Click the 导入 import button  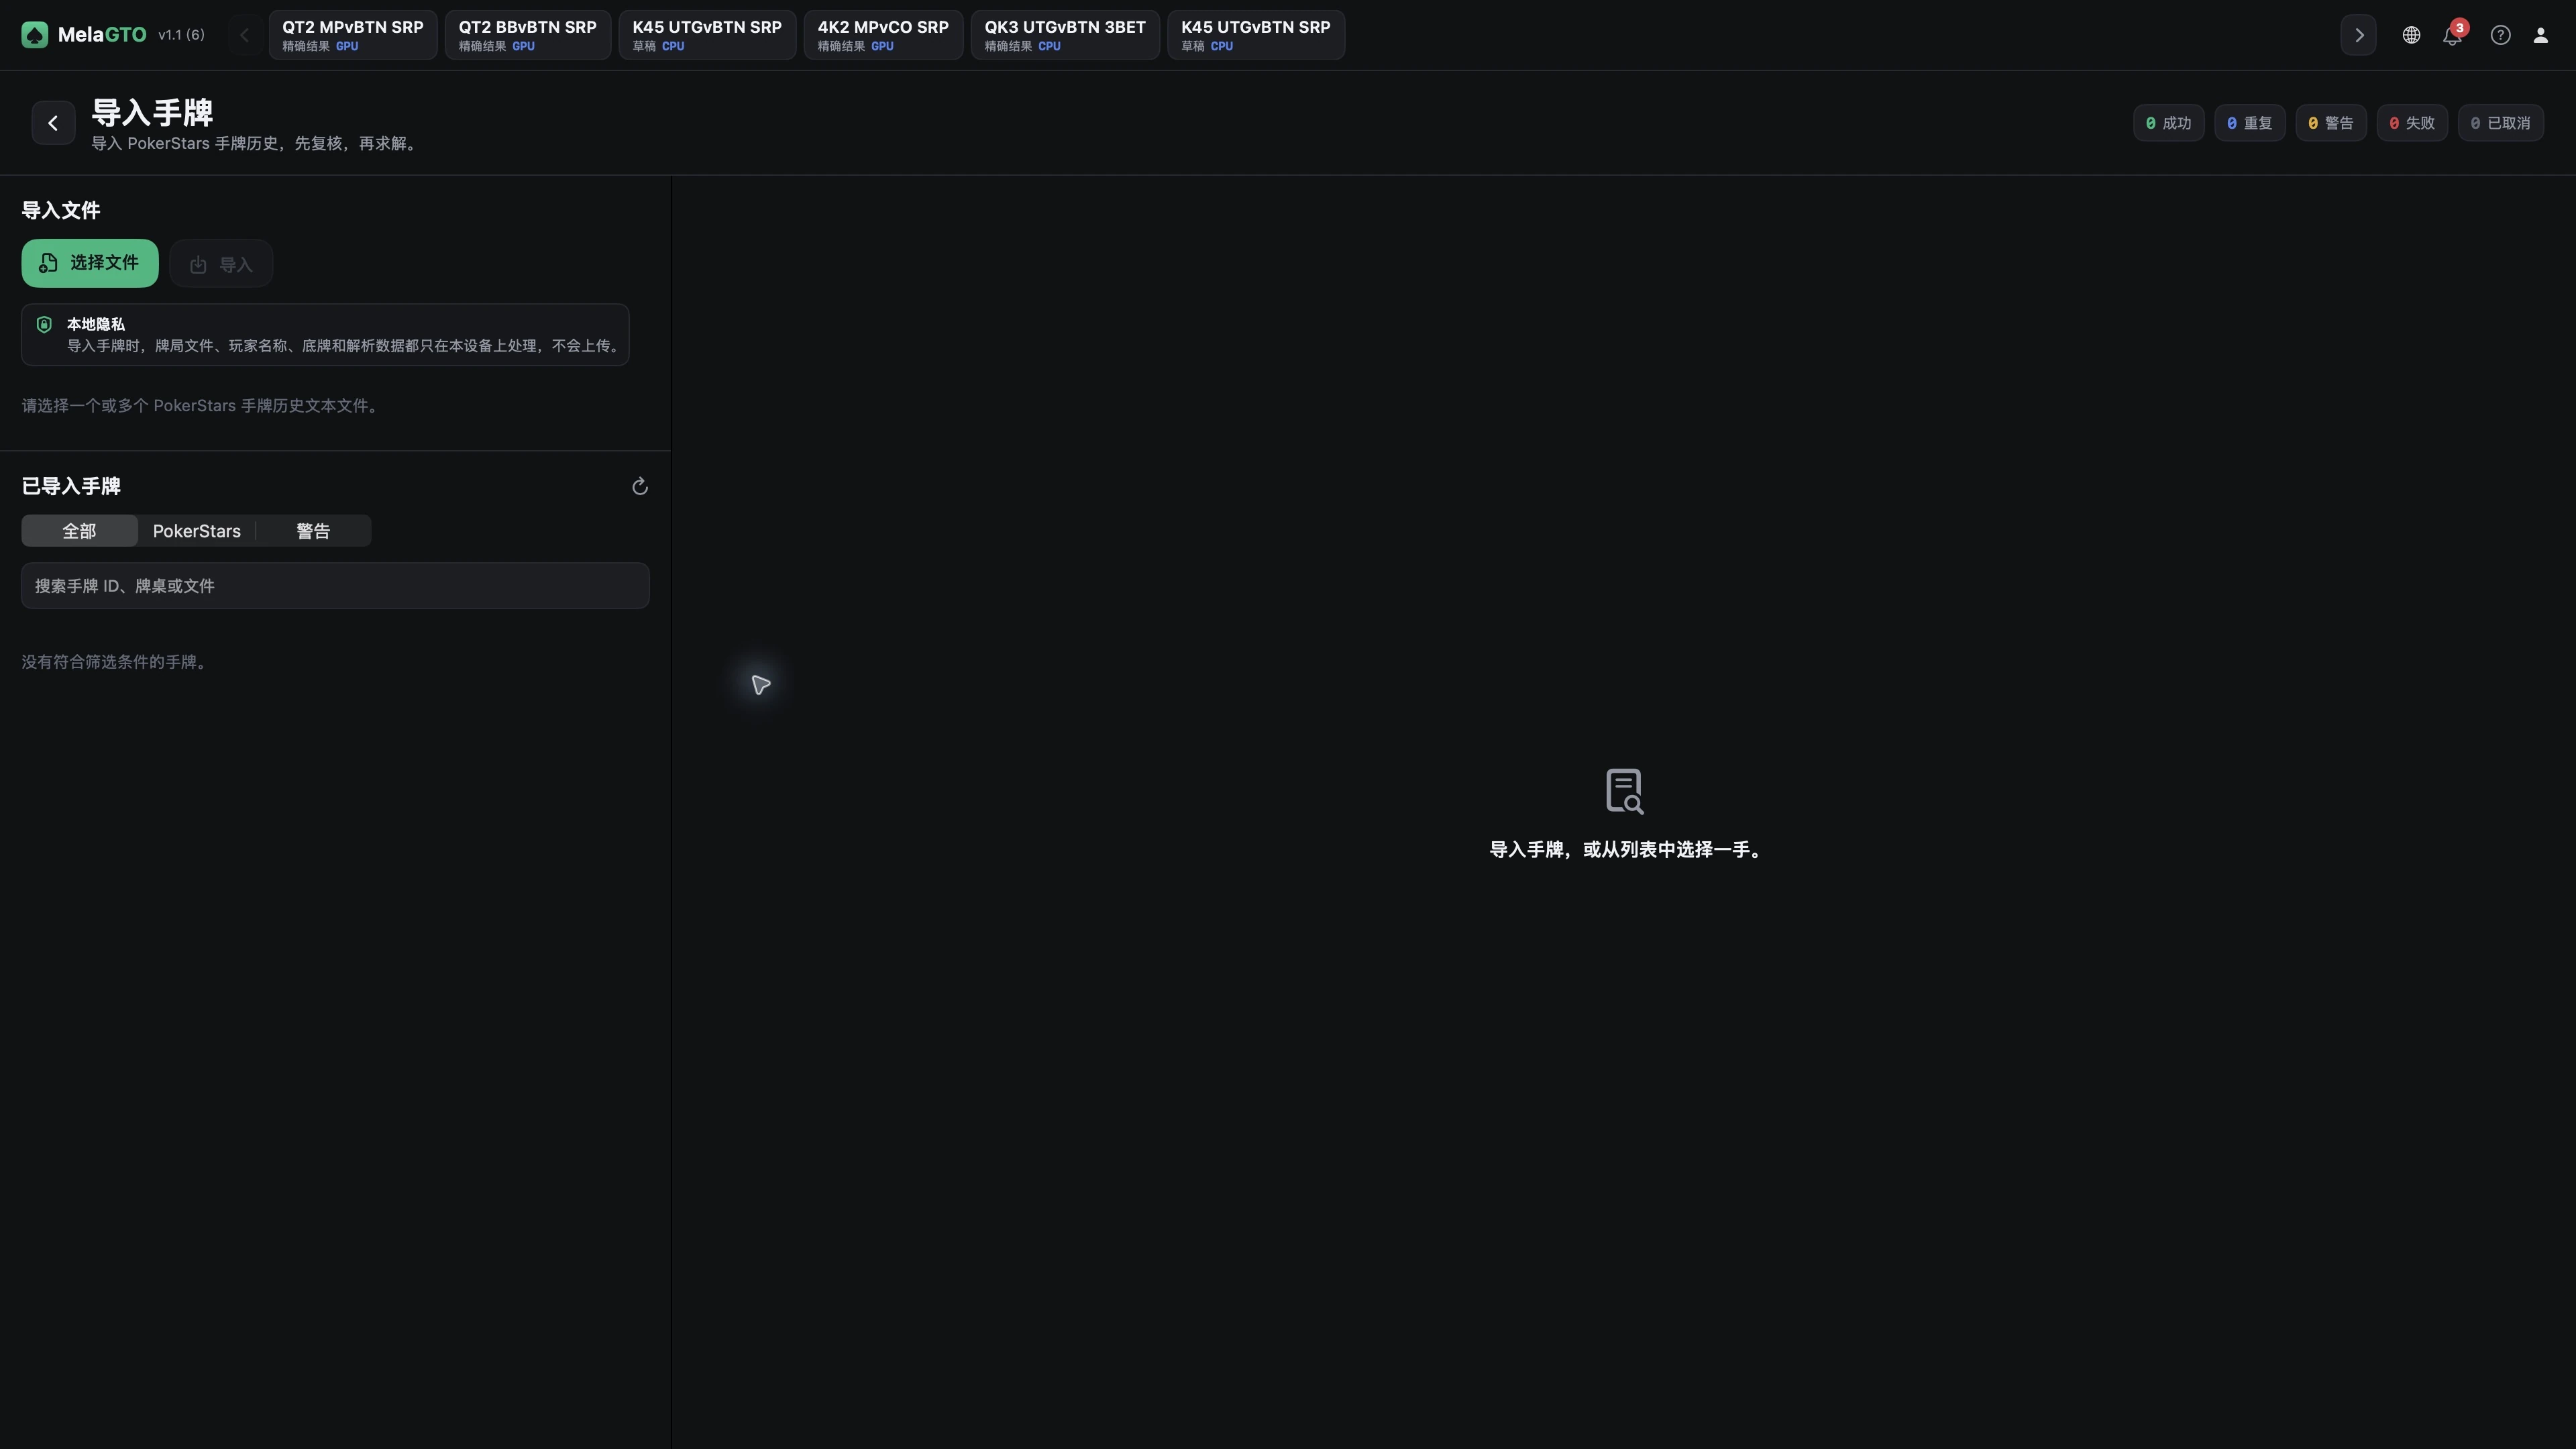pyautogui.click(x=221, y=264)
